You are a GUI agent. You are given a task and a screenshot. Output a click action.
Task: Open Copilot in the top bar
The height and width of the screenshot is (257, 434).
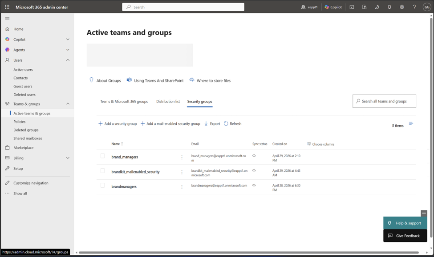click(333, 7)
